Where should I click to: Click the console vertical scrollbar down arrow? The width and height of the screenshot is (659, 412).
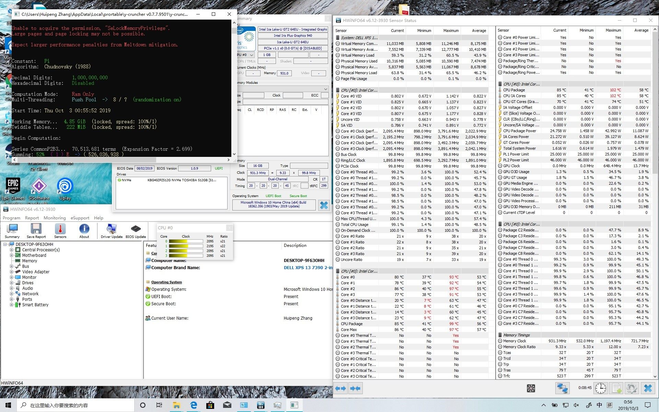(x=234, y=154)
